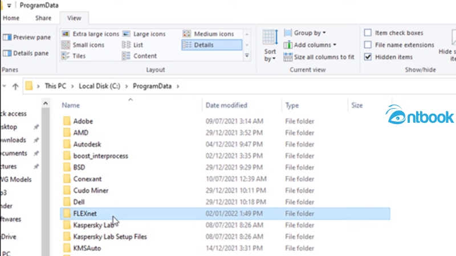Expand the chevron after This PC breadcrumb

pos(72,86)
